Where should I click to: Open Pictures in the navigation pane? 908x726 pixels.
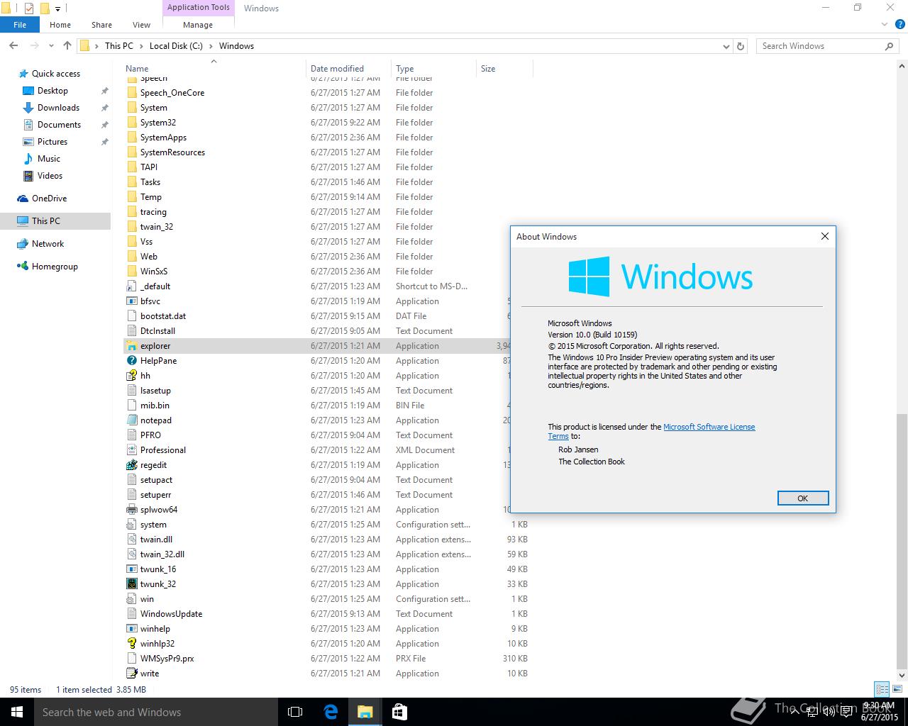click(52, 142)
